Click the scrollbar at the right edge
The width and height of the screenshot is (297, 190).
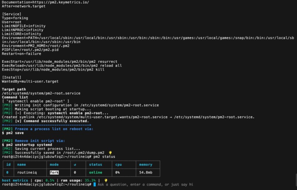296,179
